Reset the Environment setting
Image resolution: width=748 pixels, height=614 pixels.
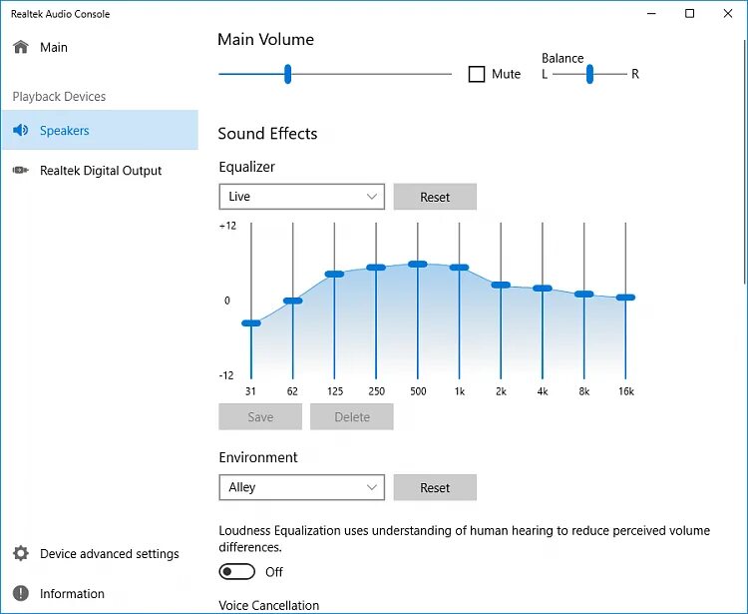pos(435,487)
